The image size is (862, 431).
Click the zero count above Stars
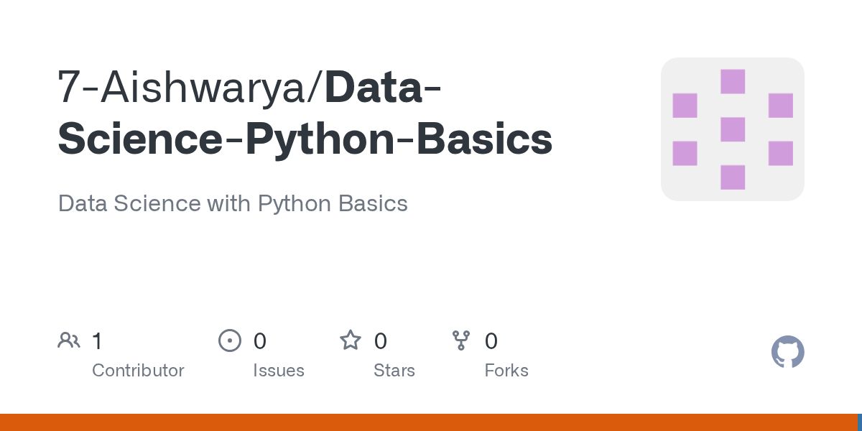coord(380,340)
